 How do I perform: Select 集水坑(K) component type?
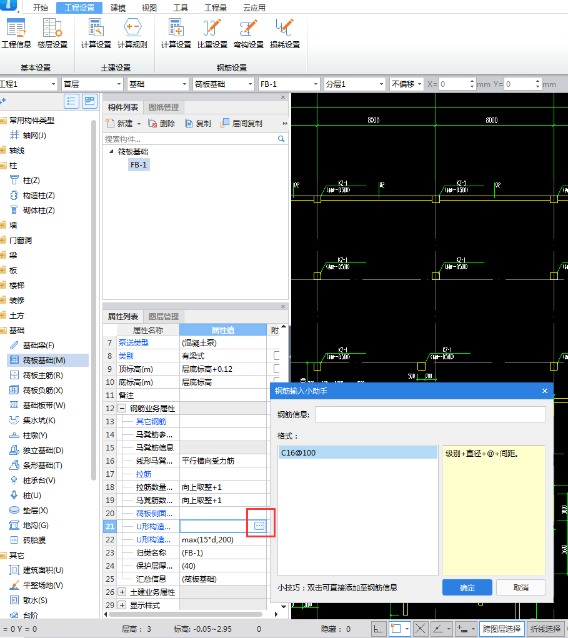coord(32,421)
